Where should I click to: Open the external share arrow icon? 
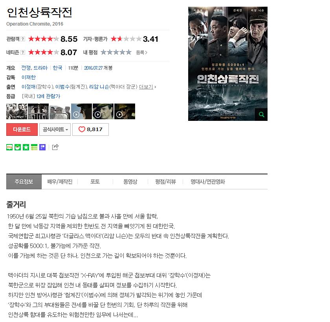tap(55, 147)
